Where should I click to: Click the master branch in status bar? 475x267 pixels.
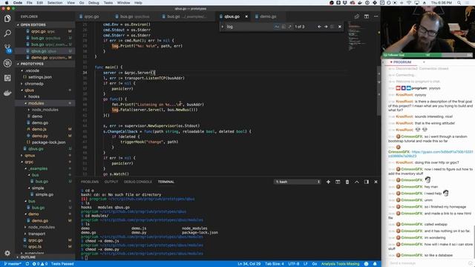click(x=13, y=264)
